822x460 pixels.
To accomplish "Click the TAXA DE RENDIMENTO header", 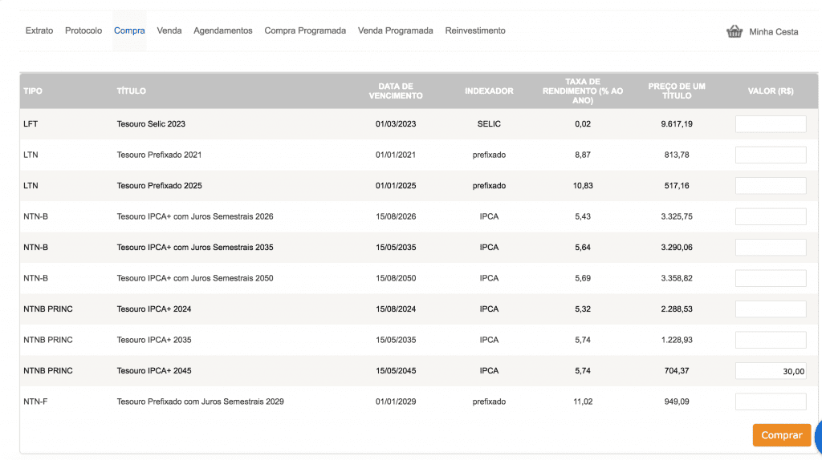I will pos(583,91).
